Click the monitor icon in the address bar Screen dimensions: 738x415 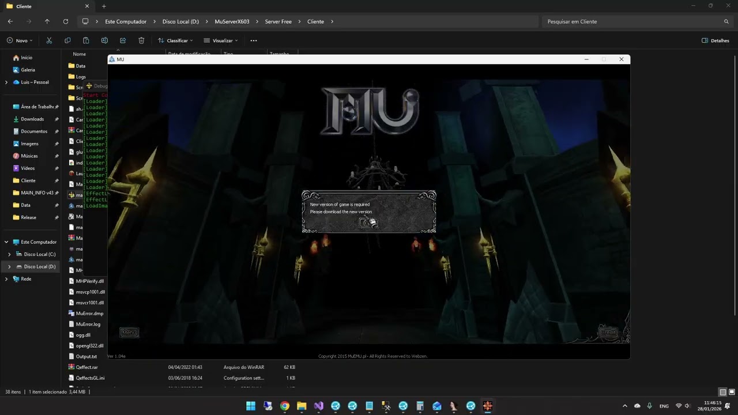coord(85,21)
